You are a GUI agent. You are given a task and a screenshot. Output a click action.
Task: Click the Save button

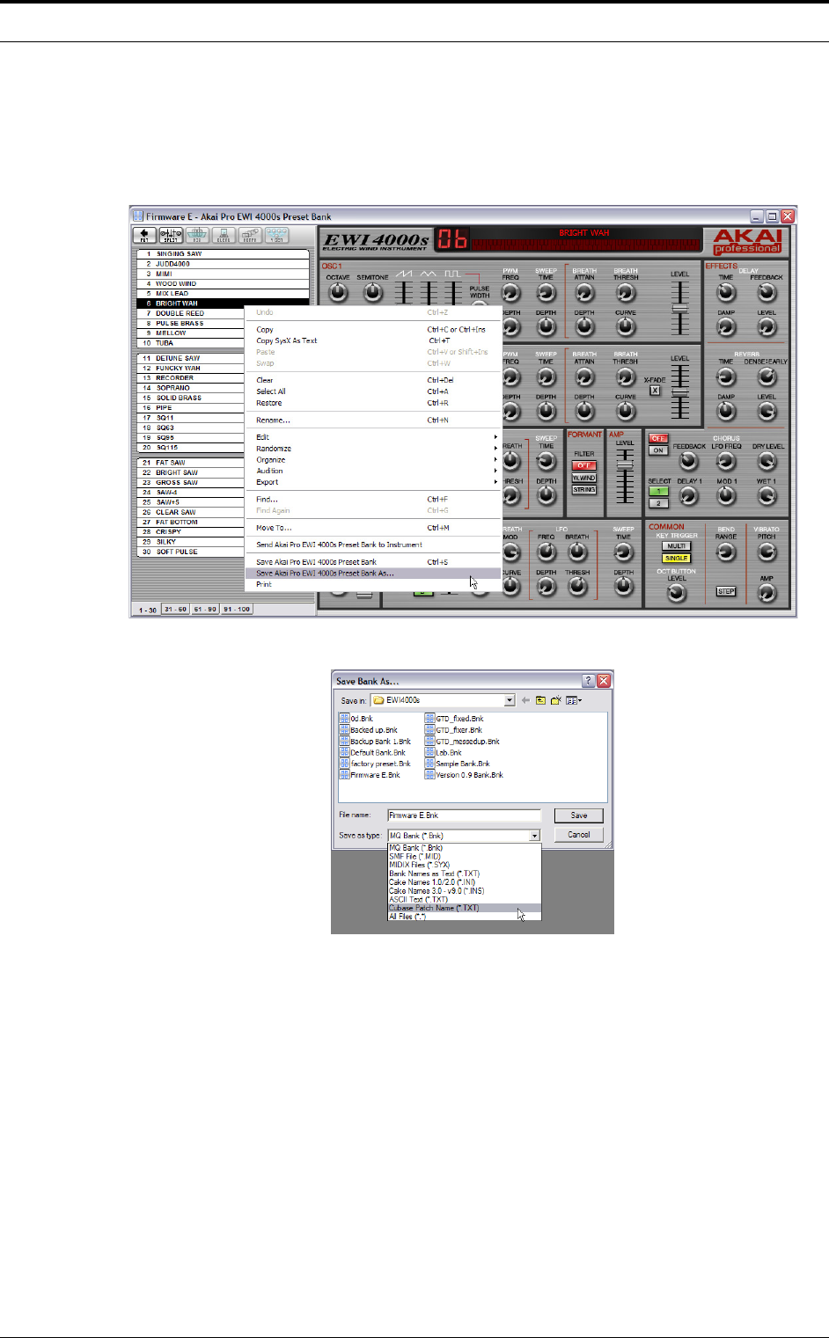(579, 815)
